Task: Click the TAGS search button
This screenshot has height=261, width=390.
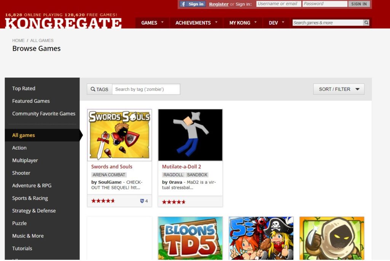Action: (99, 89)
